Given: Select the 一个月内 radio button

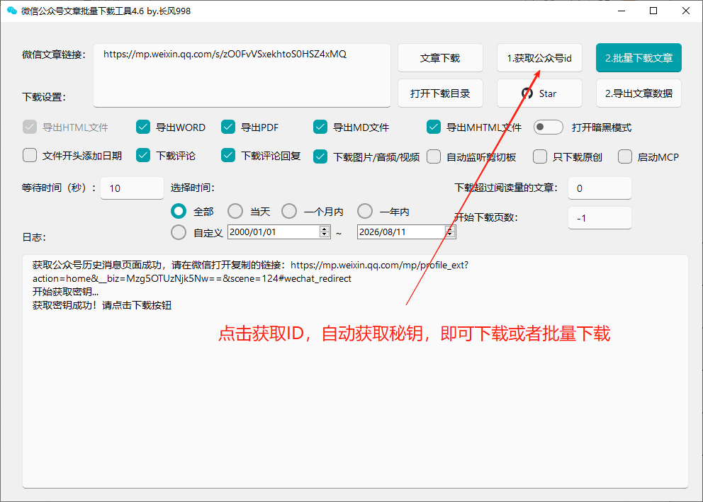Looking at the screenshot, I should click(x=288, y=211).
